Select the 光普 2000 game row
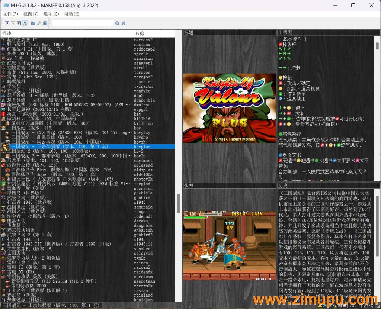The width and height of the screenshot is (381, 309). 87,54
